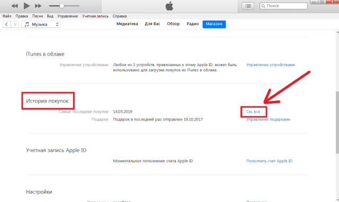Click the rewind previous track button
This screenshot has height=202, width=339.
14,6
